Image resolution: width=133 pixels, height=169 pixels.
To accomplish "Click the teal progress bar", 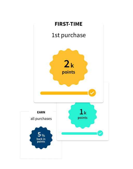I will (x=79, y=134).
